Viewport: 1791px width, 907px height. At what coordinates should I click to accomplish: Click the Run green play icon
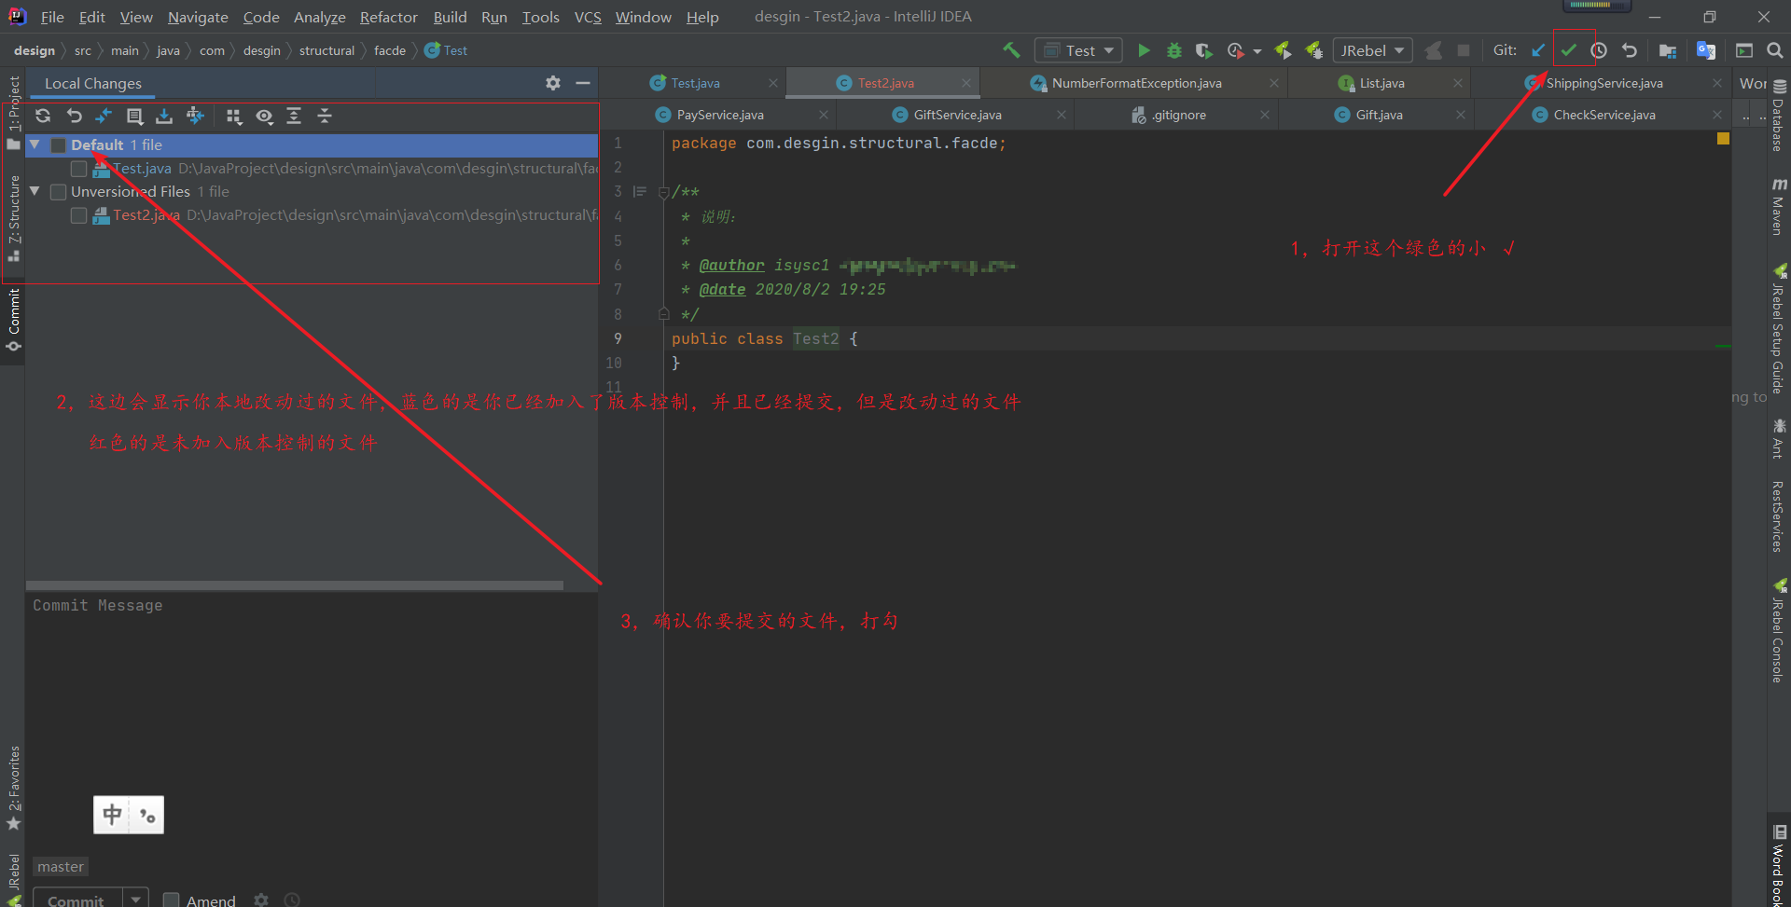tap(1144, 50)
